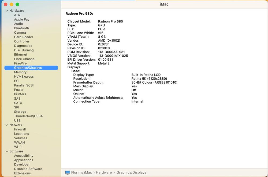Click the Radeon Pro 580 heading
268x177 pixels.
79,14
